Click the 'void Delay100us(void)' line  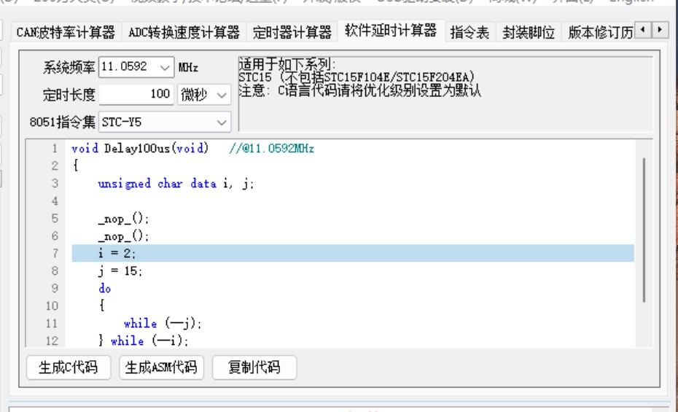(x=140, y=148)
